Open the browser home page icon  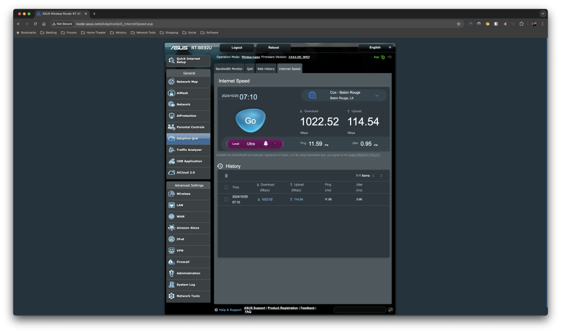[x=44, y=24]
